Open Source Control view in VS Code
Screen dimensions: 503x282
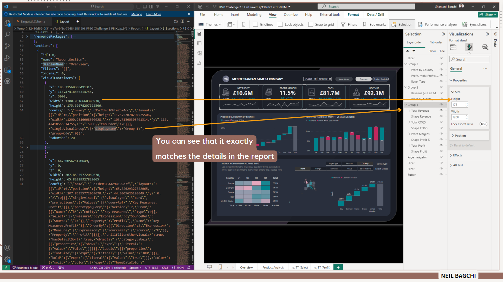pos(8,46)
